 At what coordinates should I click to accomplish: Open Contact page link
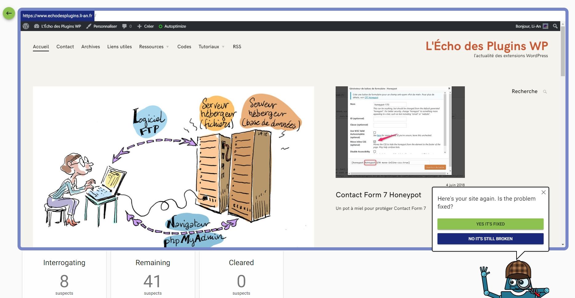[65, 47]
